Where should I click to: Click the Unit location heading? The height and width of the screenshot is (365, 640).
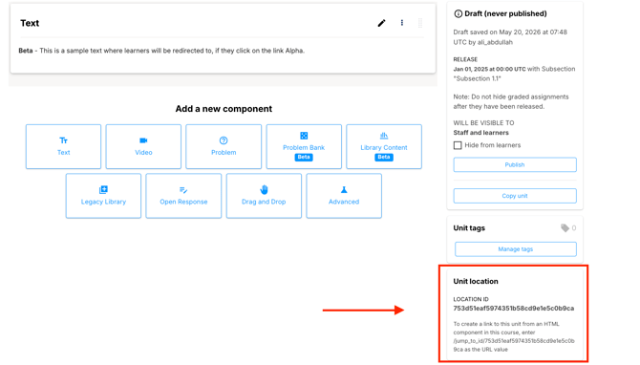(x=476, y=281)
